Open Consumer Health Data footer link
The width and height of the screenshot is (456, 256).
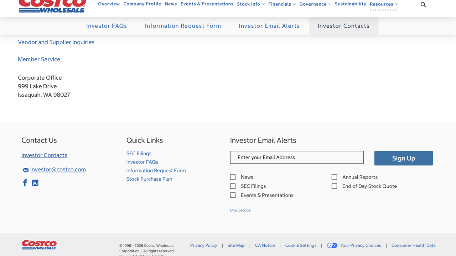413,245
